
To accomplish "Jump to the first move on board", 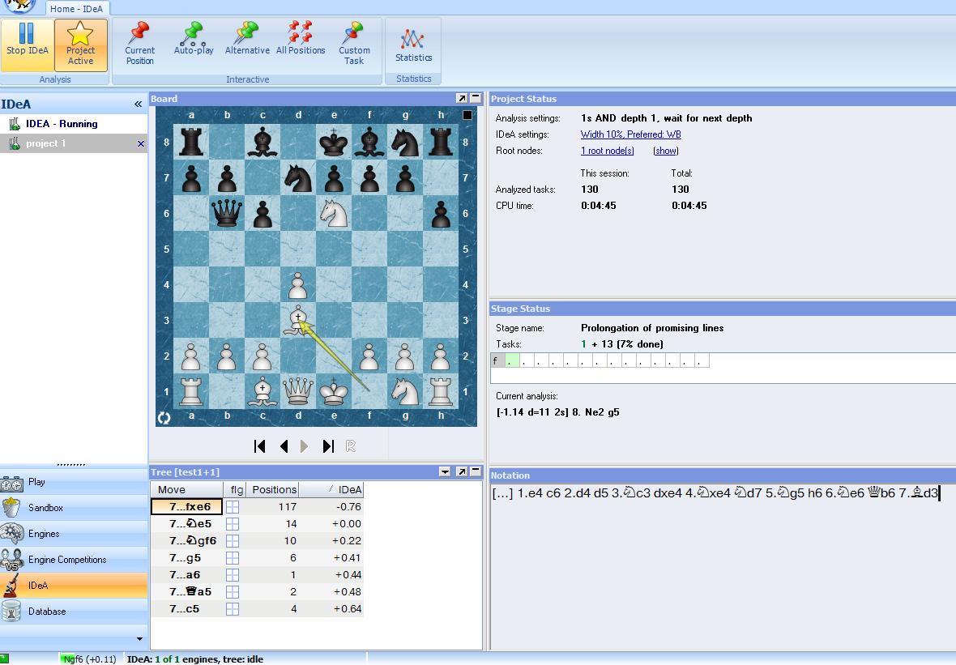I will 260,446.
